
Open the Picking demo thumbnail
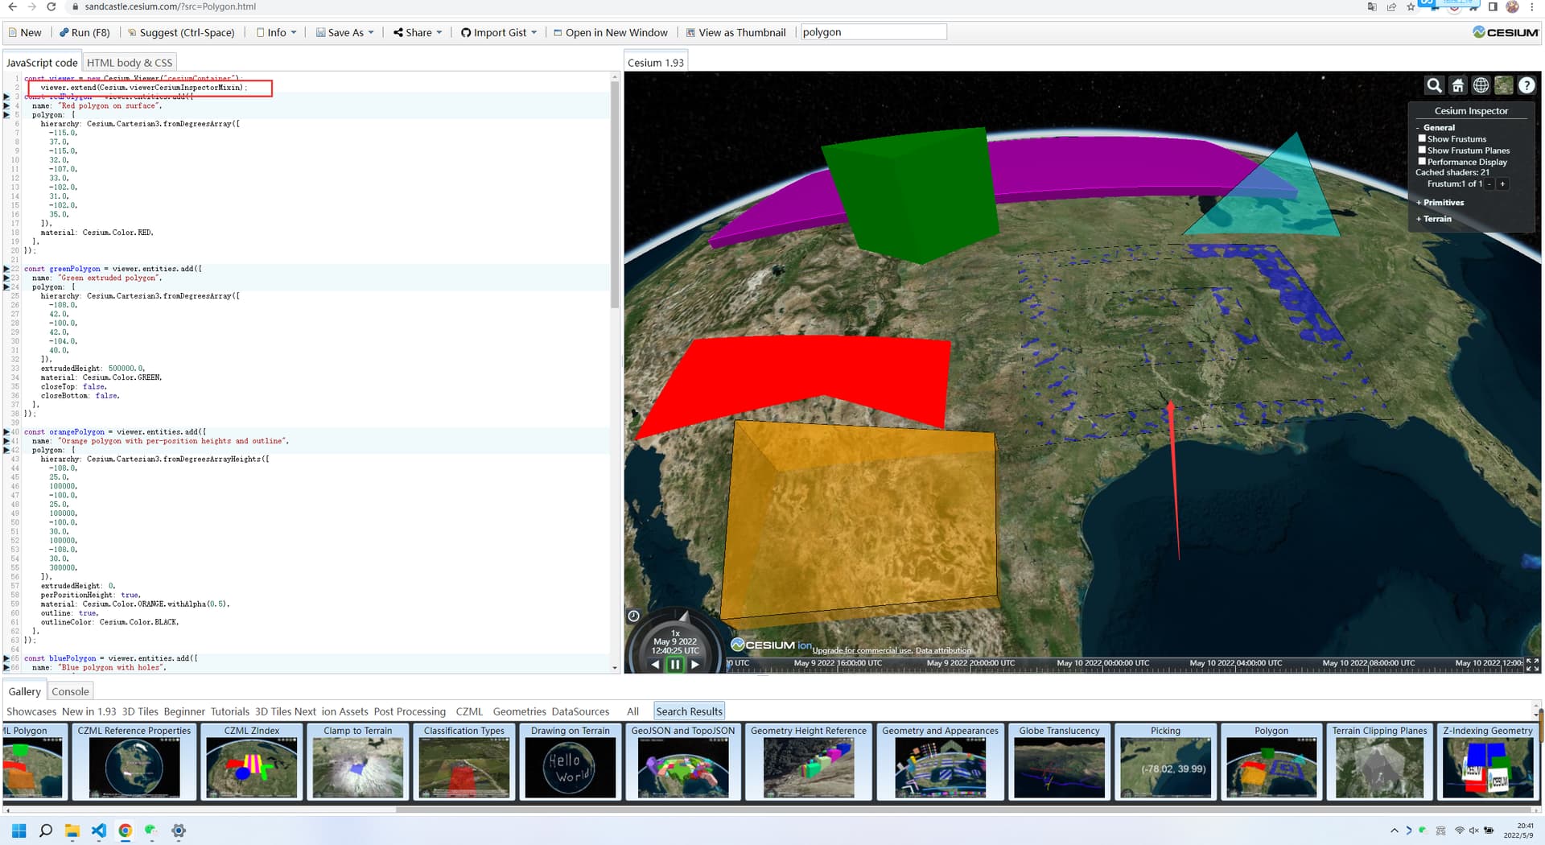[x=1165, y=761]
